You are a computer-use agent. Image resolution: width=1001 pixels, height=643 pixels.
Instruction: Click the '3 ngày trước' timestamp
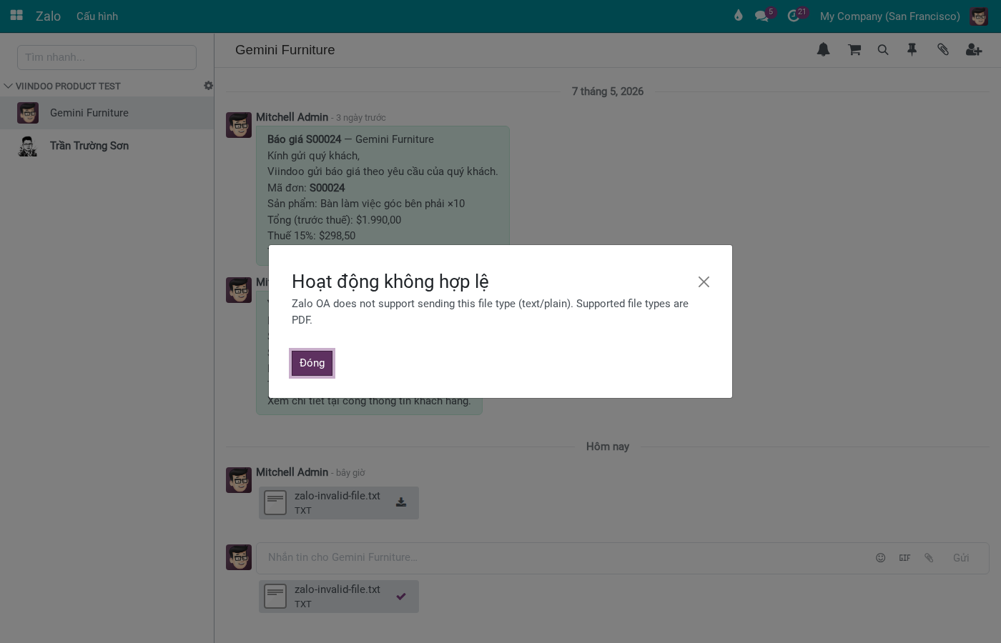coord(361,118)
